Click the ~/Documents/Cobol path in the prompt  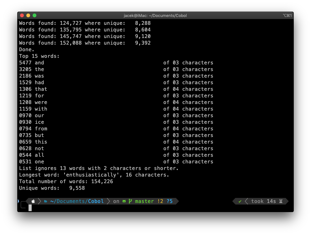pos(77,201)
